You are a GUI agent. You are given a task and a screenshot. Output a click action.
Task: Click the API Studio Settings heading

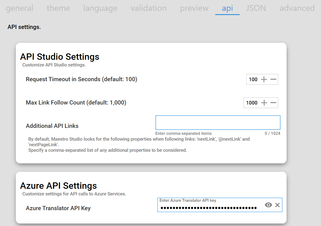pyautogui.click(x=60, y=57)
